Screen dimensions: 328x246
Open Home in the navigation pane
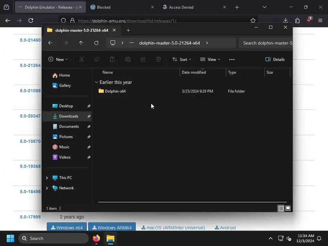pos(67,75)
